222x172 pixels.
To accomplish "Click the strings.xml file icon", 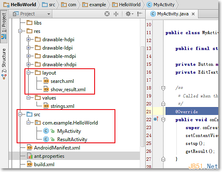I will 46,106.
